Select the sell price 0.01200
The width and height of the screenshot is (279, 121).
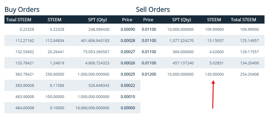click(149, 74)
